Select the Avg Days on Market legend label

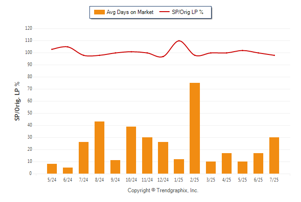point(130,12)
